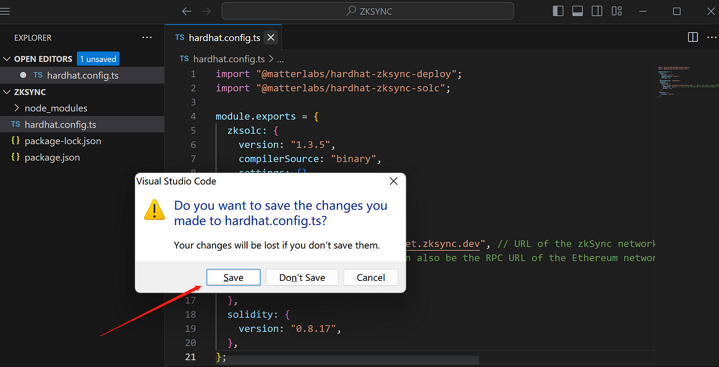
Task: Click the JSON braces icon of package.json
Action: pos(15,157)
